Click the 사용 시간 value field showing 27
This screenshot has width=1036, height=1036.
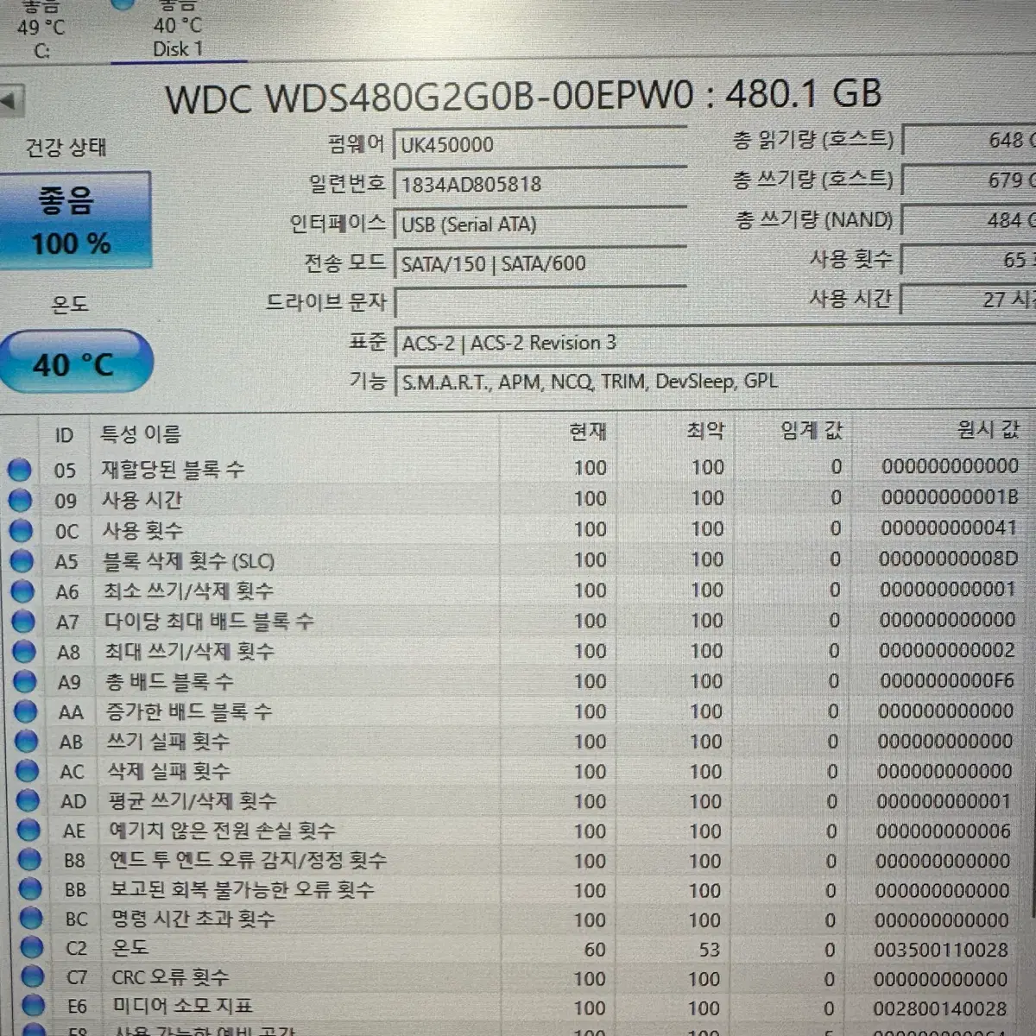pyautogui.click(x=969, y=300)
